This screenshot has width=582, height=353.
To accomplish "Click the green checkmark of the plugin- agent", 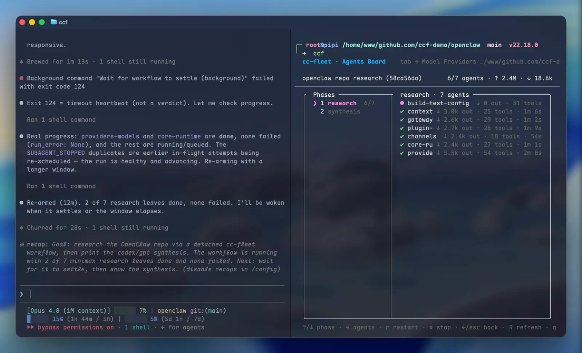I will pos(402,128).
